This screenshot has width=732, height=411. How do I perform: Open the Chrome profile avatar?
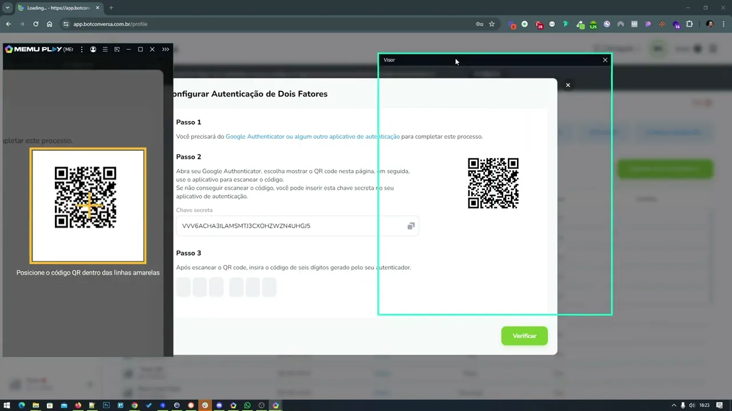click(710, 24)
